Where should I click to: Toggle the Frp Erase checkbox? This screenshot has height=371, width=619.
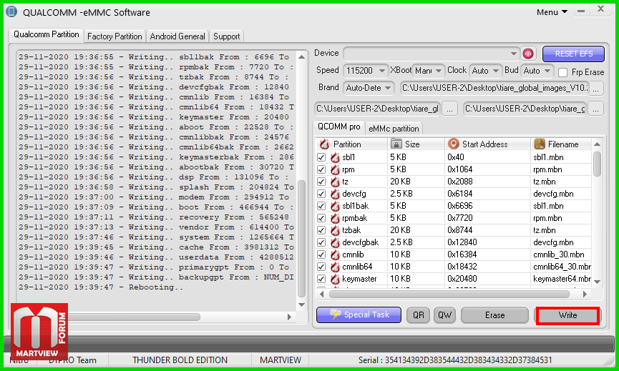pyautogui.click(x=563, y=72)
